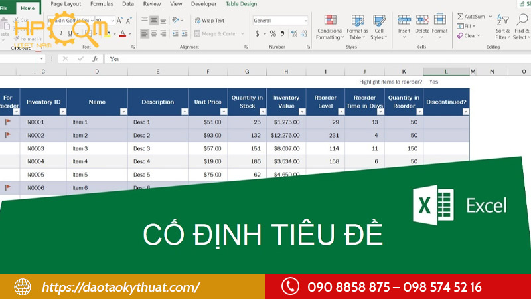
Task: Click the Decrease Indent icon
Action: coord(175,33)
